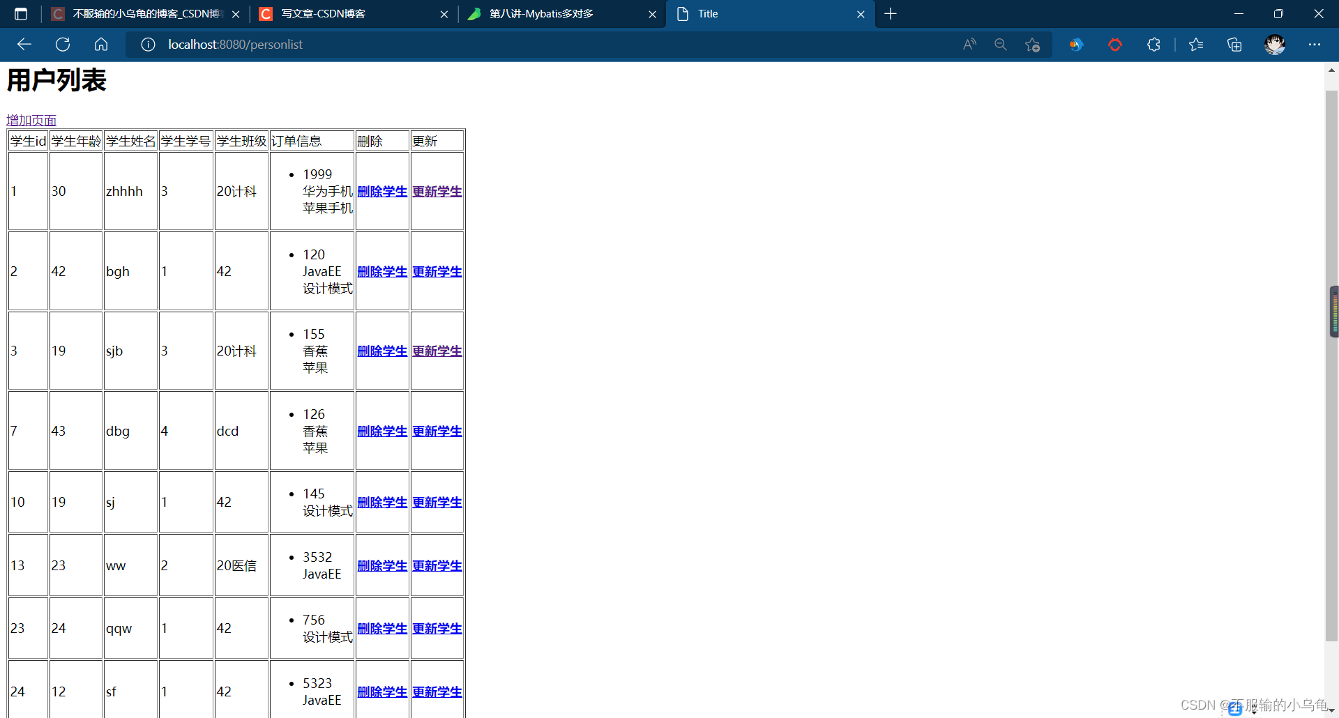This screenshot has height=718, width=1339.
Task: Click the 学生学号 column header
Action: [x=186, y=142]
